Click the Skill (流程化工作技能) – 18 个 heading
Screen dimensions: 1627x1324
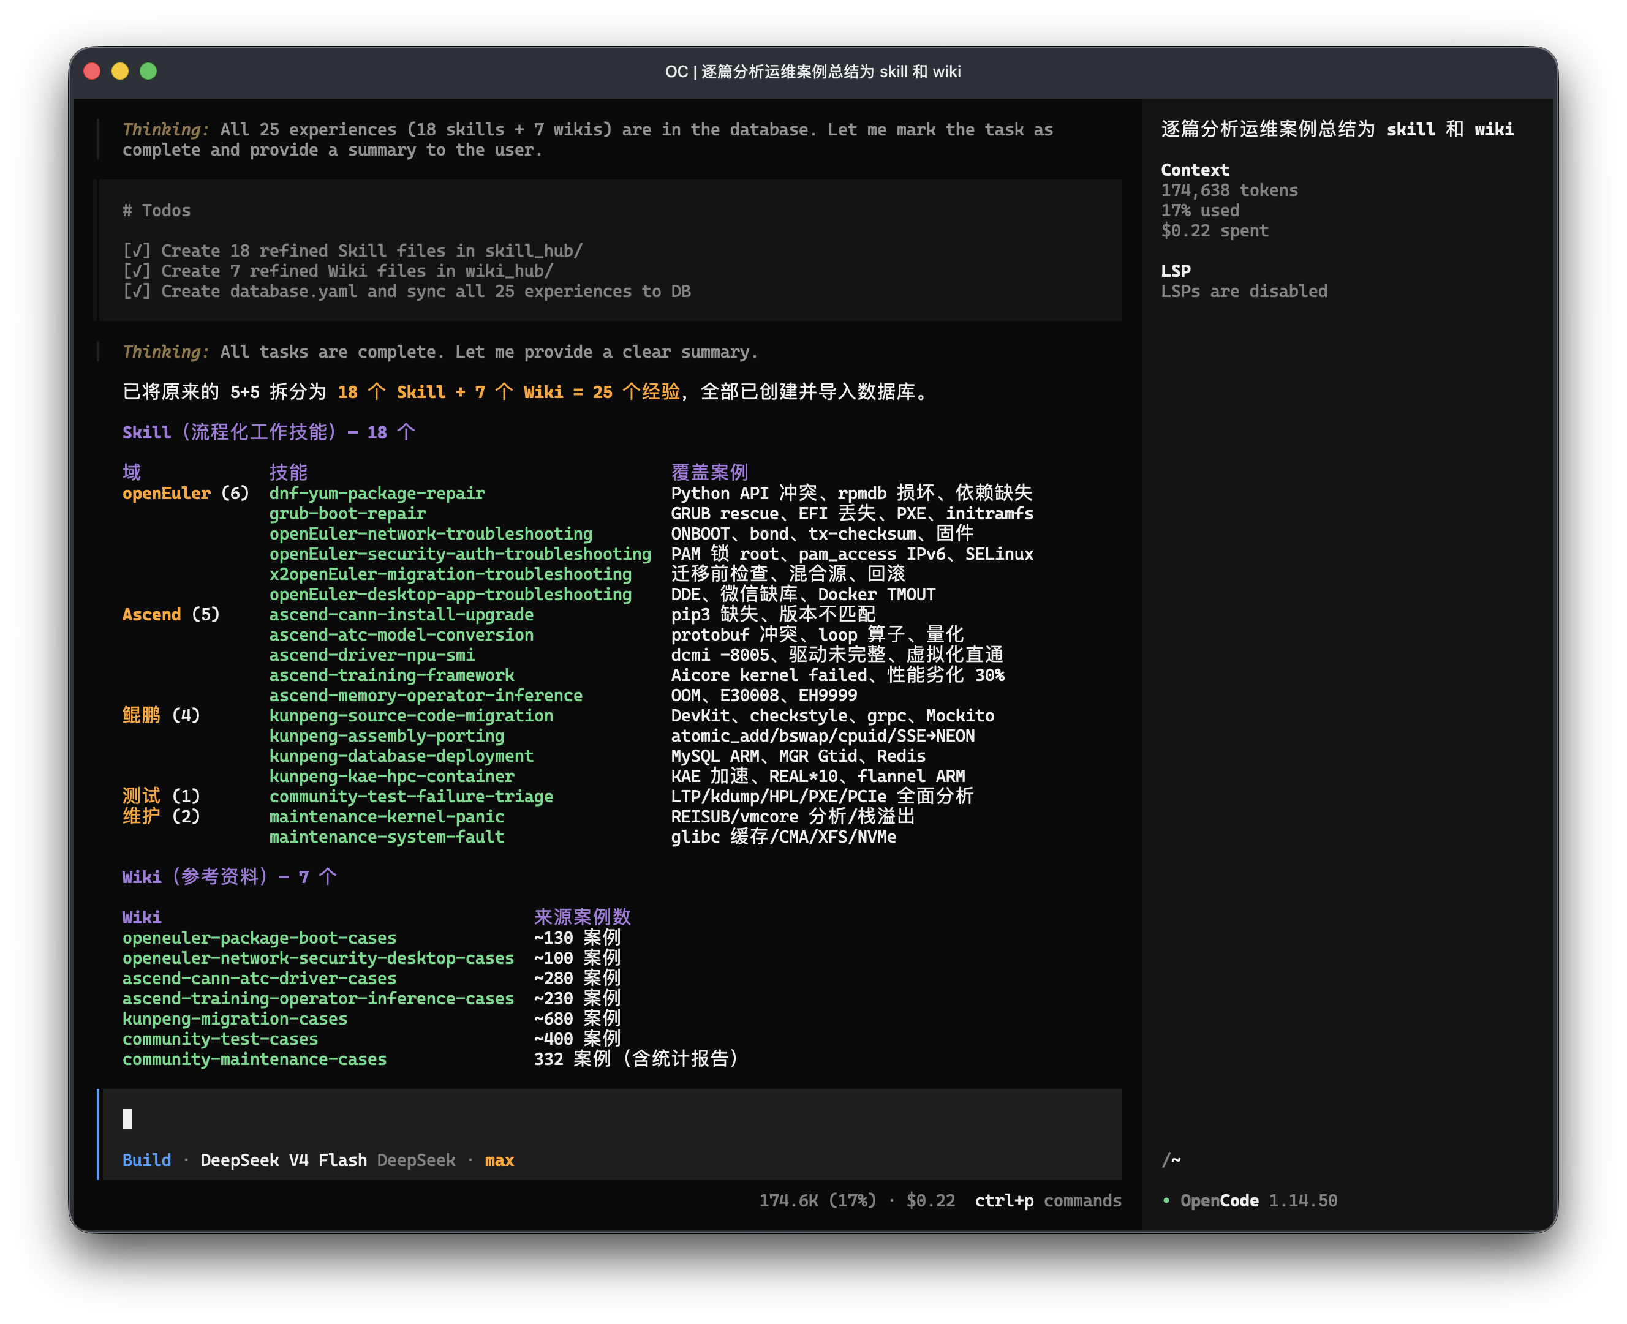(x=268, y=432)
